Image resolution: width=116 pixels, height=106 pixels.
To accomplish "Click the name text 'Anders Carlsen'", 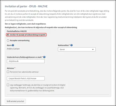I will point(13,49).
